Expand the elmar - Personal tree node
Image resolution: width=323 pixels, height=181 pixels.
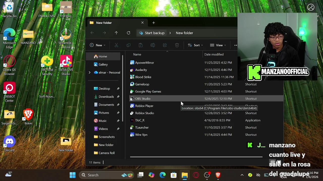point(89,73)
